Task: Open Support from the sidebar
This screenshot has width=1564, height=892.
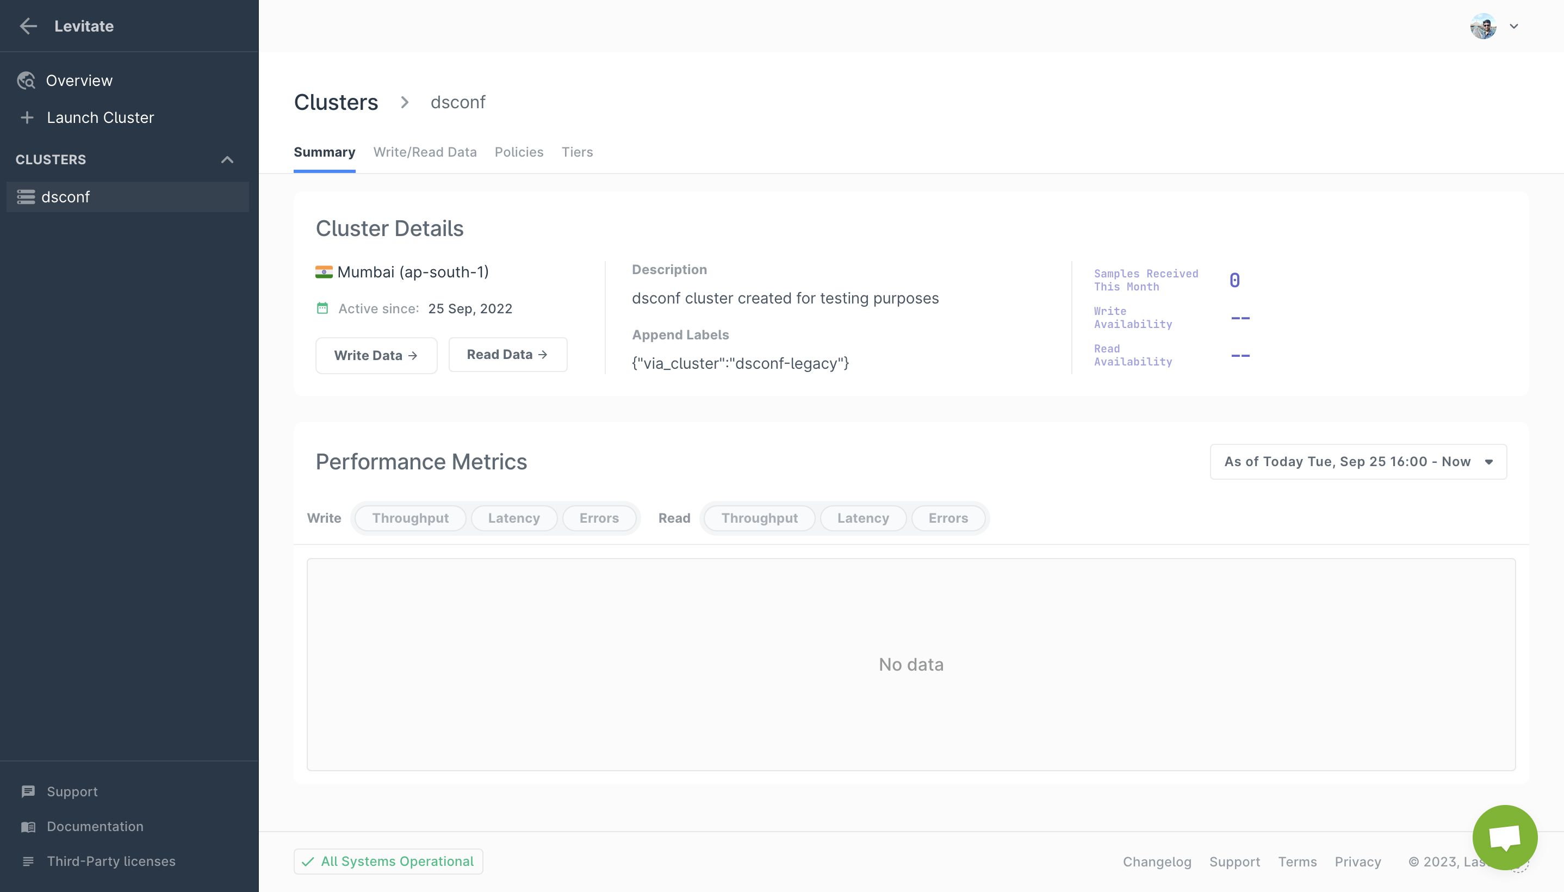Action: [72, 791]
